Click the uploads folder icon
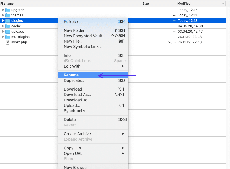Image resolution: width=230 pixels, height=169 pixels. (x=8, y=31)
